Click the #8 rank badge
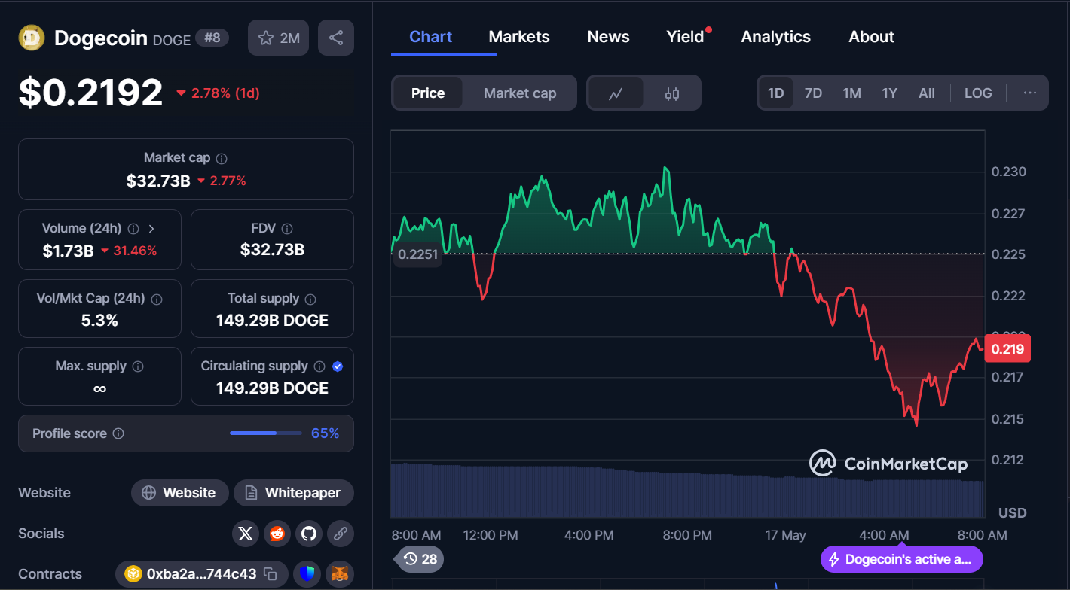The height and width of the screenshot is (590, 1070). [x=212, y=38]
